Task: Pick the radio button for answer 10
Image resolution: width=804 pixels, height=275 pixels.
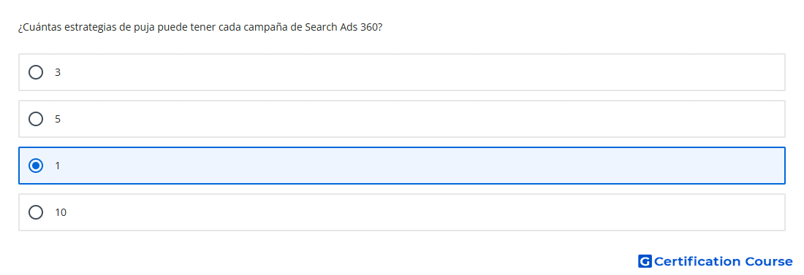Action: (x=36, y=212)
